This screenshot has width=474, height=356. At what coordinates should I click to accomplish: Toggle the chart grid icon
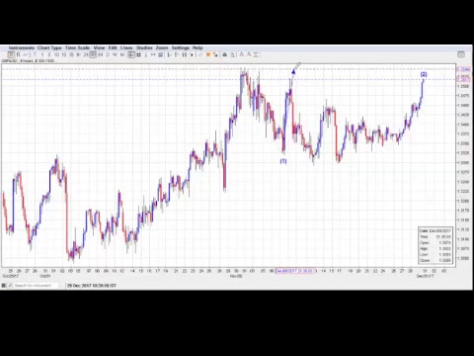pyautogui.click(x=138, y=54)
